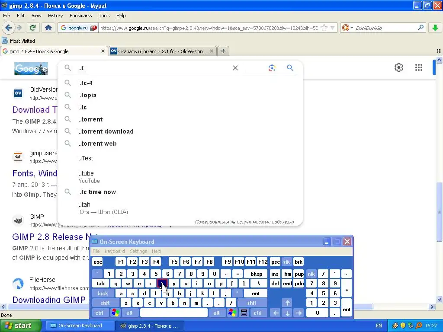Choose the utube YouTube suggestion
Image resolution: width=443 pixels, height=332 pixels.
180,177
